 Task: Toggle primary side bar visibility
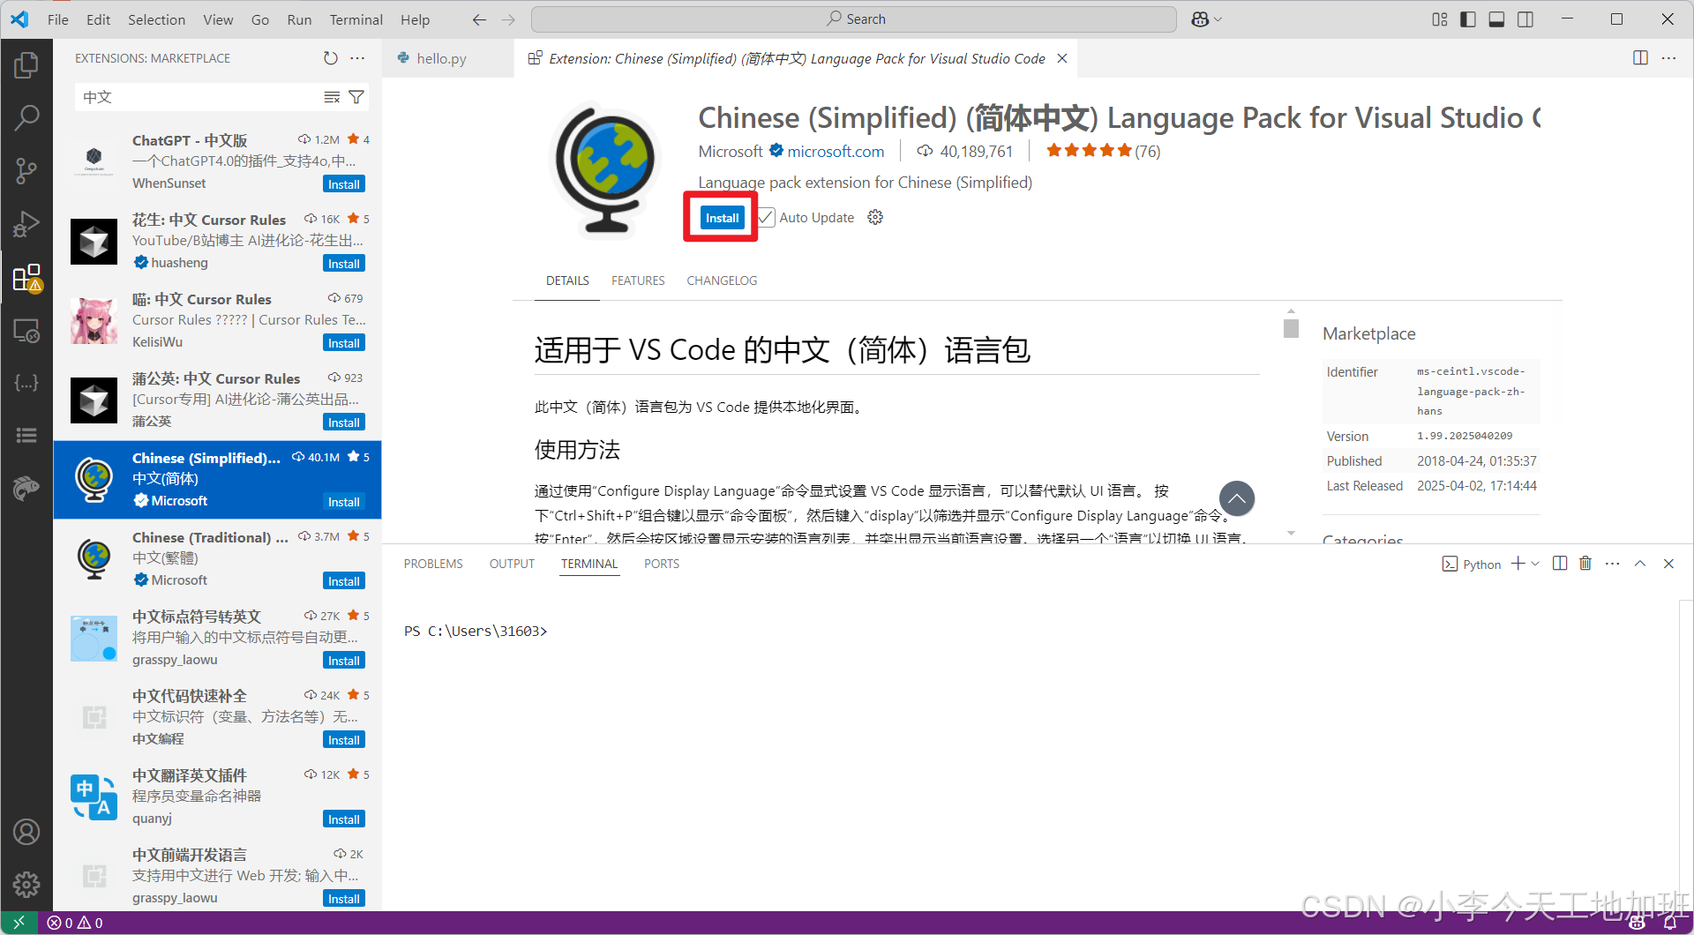click(1468, 19)
